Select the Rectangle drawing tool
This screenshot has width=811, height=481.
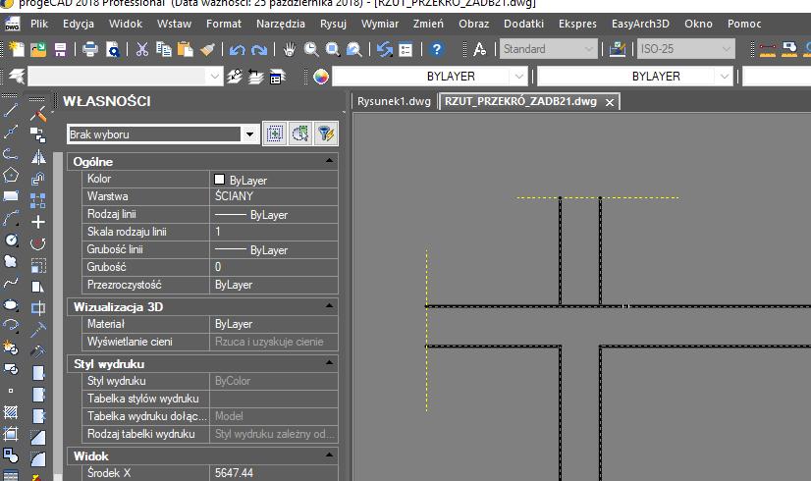(11, 196)
